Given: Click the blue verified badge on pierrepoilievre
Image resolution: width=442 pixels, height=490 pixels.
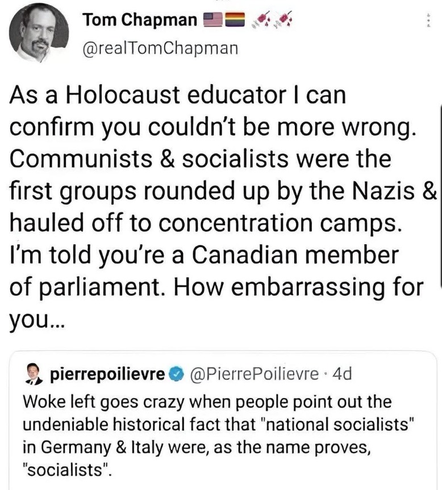Looking at the screenshot, I should pos(177,374).
